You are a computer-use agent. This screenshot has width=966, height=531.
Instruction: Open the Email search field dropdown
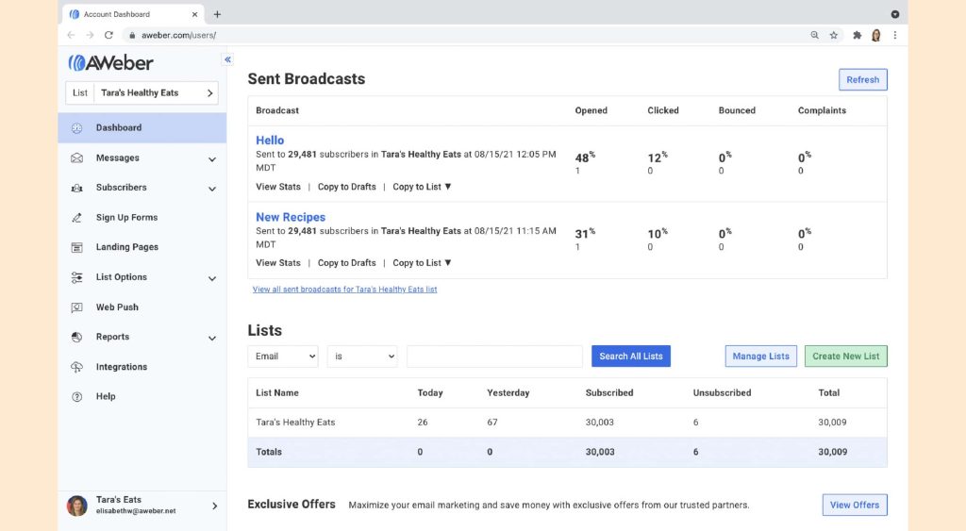pyautogui.click(x=283, y=357)
